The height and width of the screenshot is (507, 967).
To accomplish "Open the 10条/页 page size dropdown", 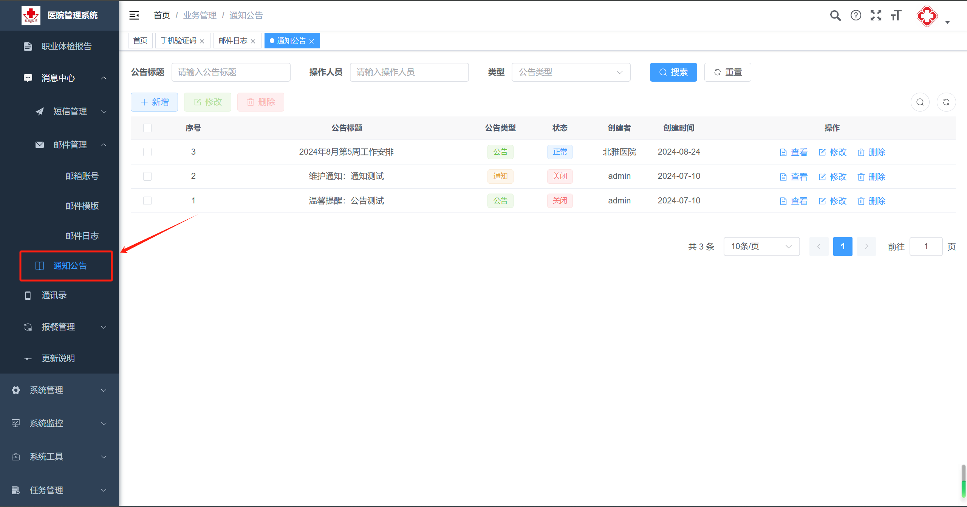I will click(x=761, y=247).
